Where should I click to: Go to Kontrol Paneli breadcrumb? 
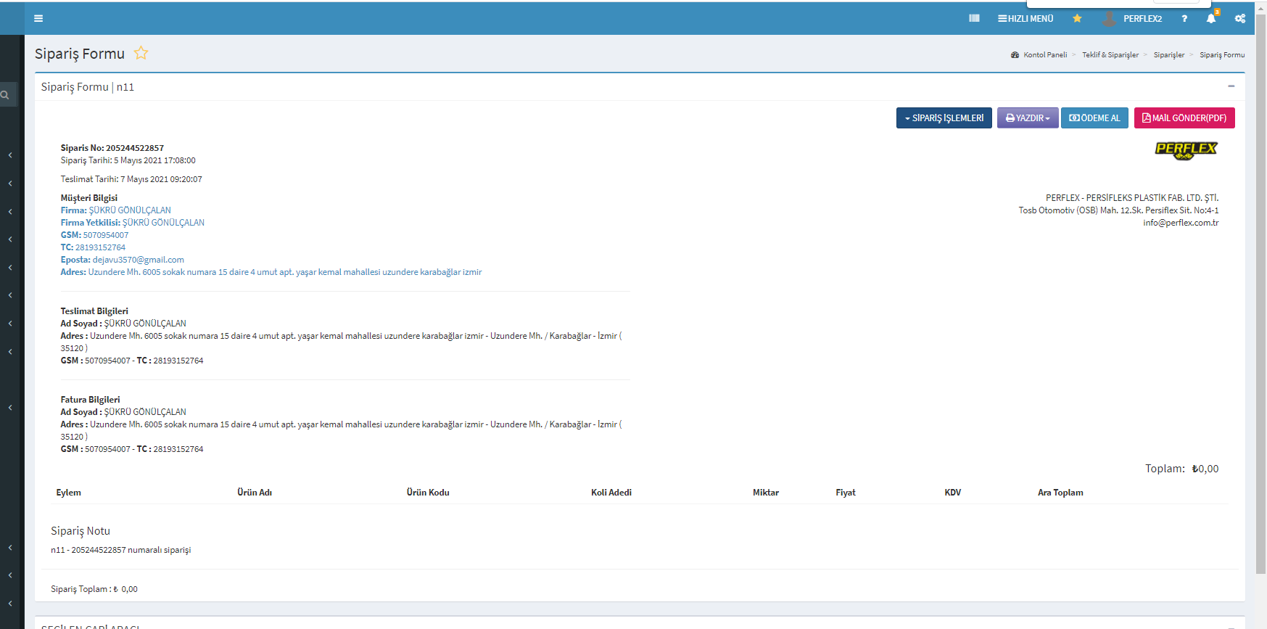pyautogui.click(x=1044, y=55)
